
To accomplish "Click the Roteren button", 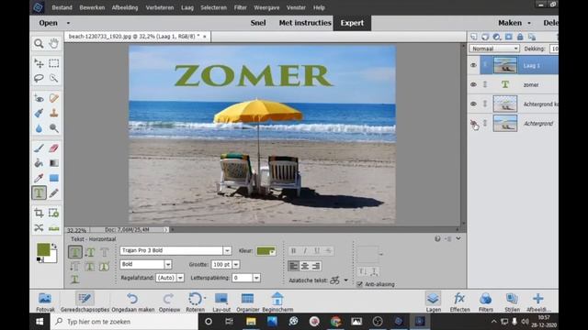I will point(196,302).
